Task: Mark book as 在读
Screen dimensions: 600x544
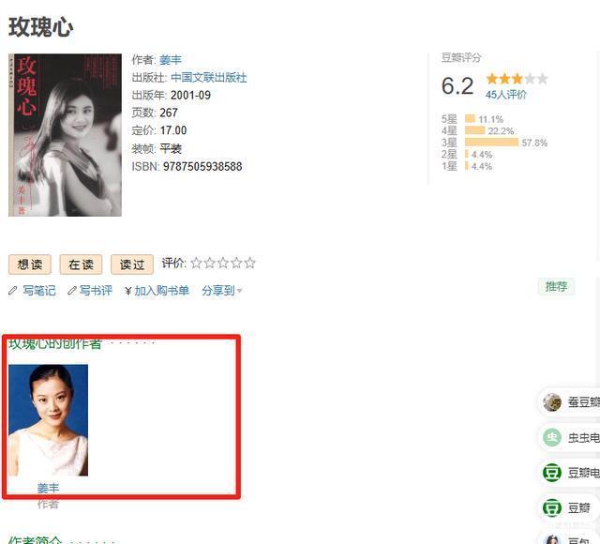Action: click(81, 264)
